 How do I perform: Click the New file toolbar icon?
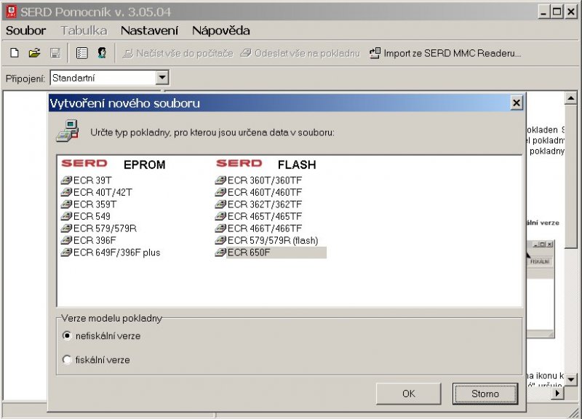click(x=15, y=53)
